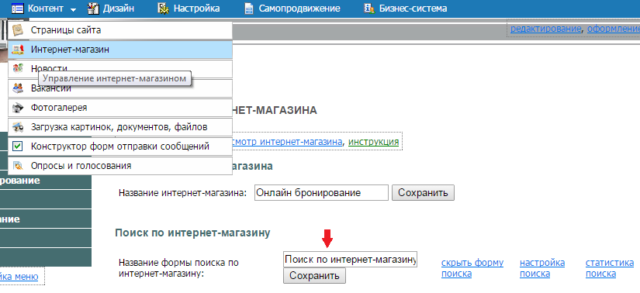Edit the search form name field
This screenshot has height=293, width=640.
tap(350, 259)
